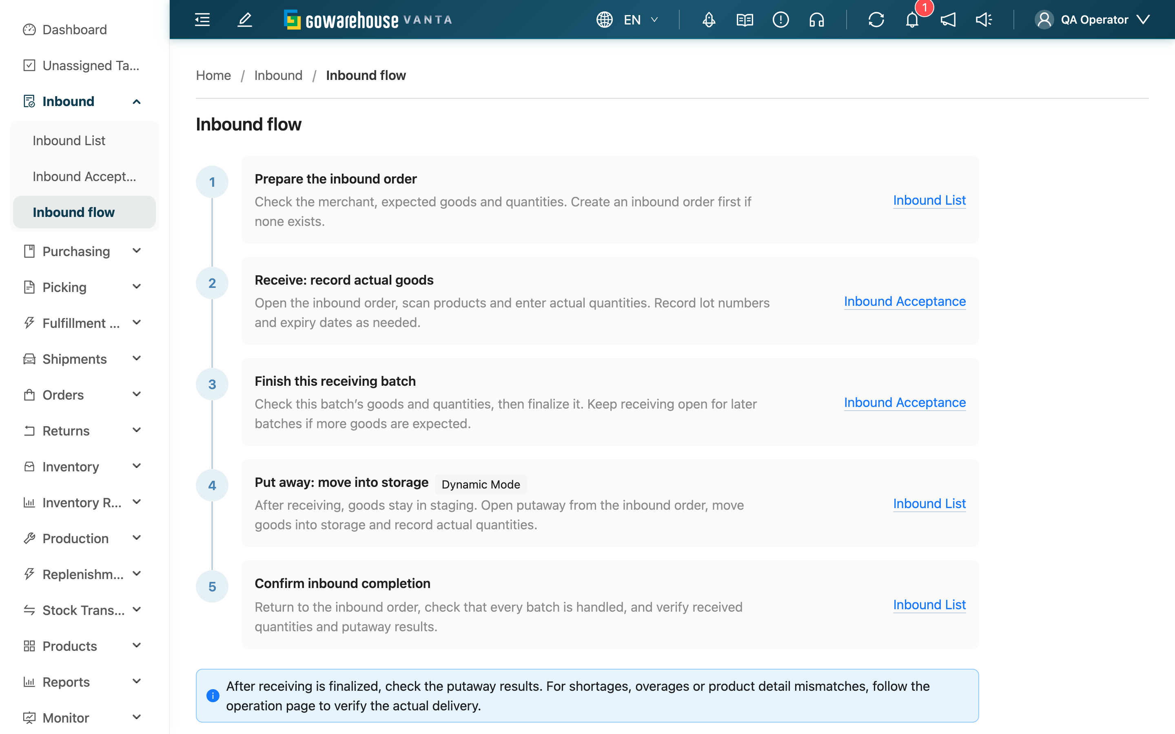Viewport: 1175px width, 734px height.
Task: Collapse the sidebar menu icon
Action: (202, 20)
